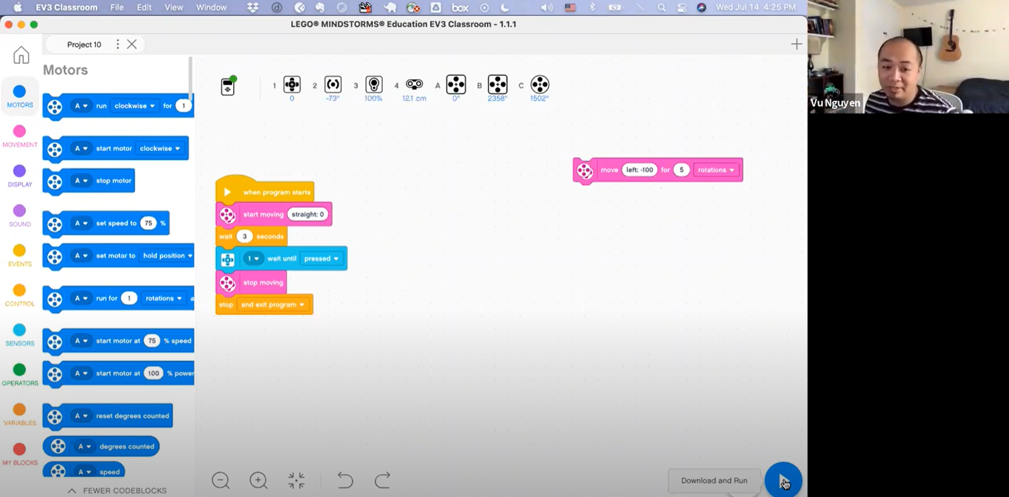Viewport: 1009px width, 497px height.
Task: Click port A motor icon
Action: (x=456, y=85)
